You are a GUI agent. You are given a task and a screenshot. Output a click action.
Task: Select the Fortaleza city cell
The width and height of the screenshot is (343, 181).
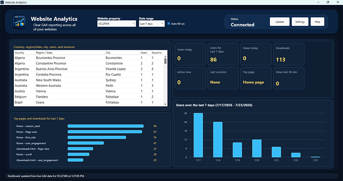tap(122, 102)
